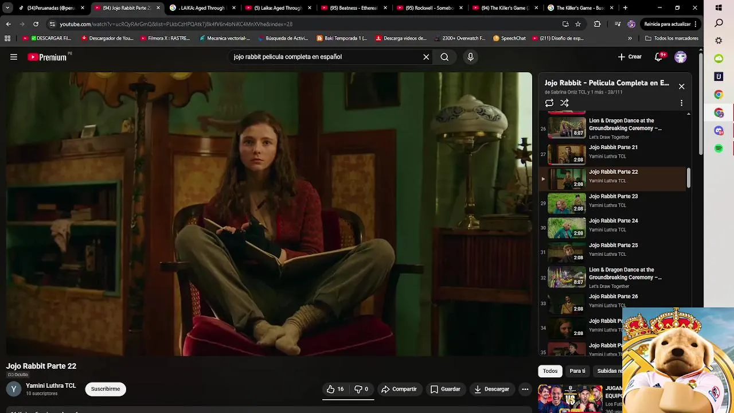Open the notifications bell
734x413 pixels.
tap(659, 57)
